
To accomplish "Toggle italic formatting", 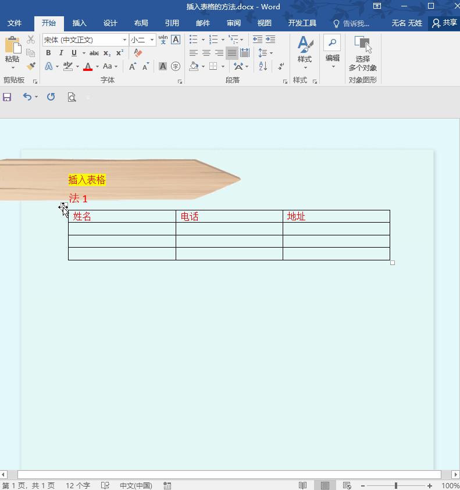I will [61, 53].
